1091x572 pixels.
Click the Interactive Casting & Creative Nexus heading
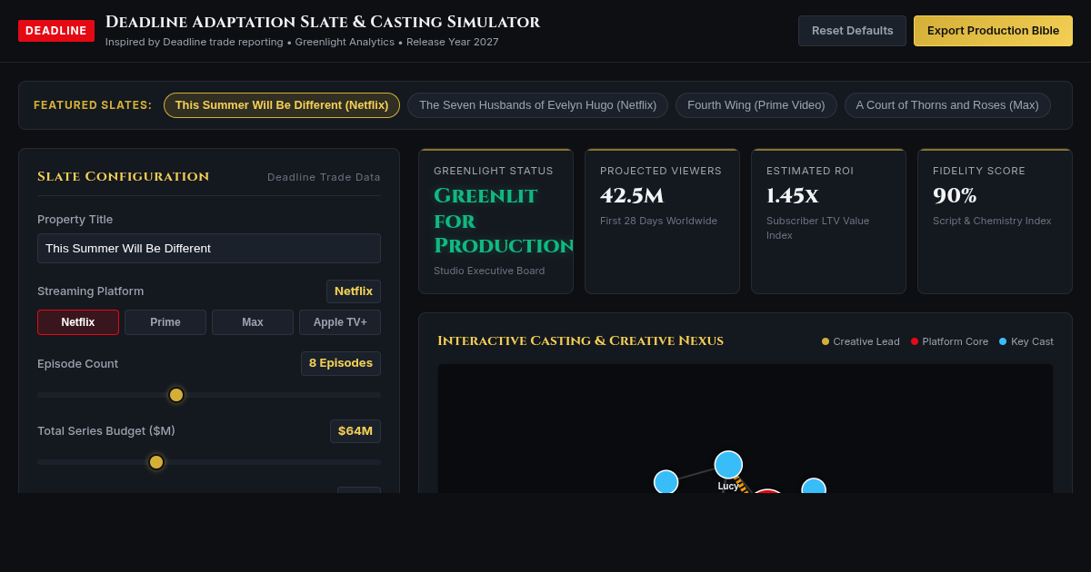pos(580,340)
